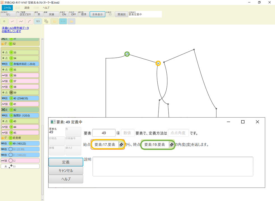This screenshot has width=275, height=201.
Task: Toggle the 全体表示 display mode
Action: (97, 14)
